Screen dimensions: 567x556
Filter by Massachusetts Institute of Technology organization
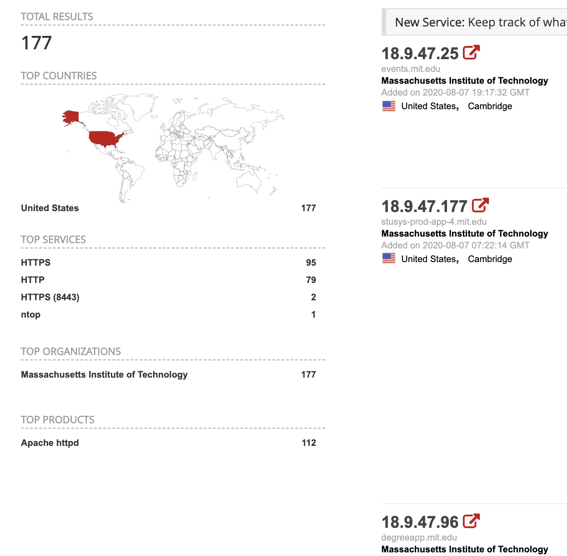pyautogui.click(x=104, y=374)
